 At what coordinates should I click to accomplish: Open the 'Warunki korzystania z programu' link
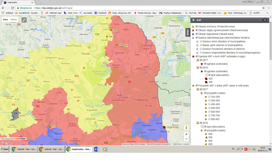[158, 144]
